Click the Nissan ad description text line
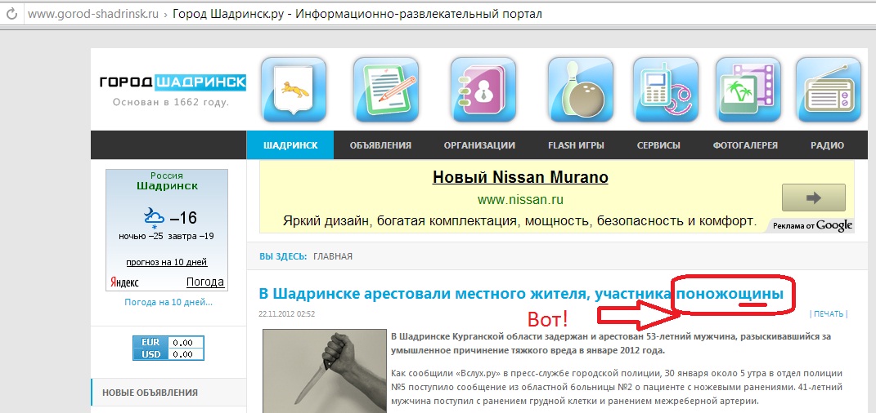This screenshot has height=413, width=876. (519, 221)
